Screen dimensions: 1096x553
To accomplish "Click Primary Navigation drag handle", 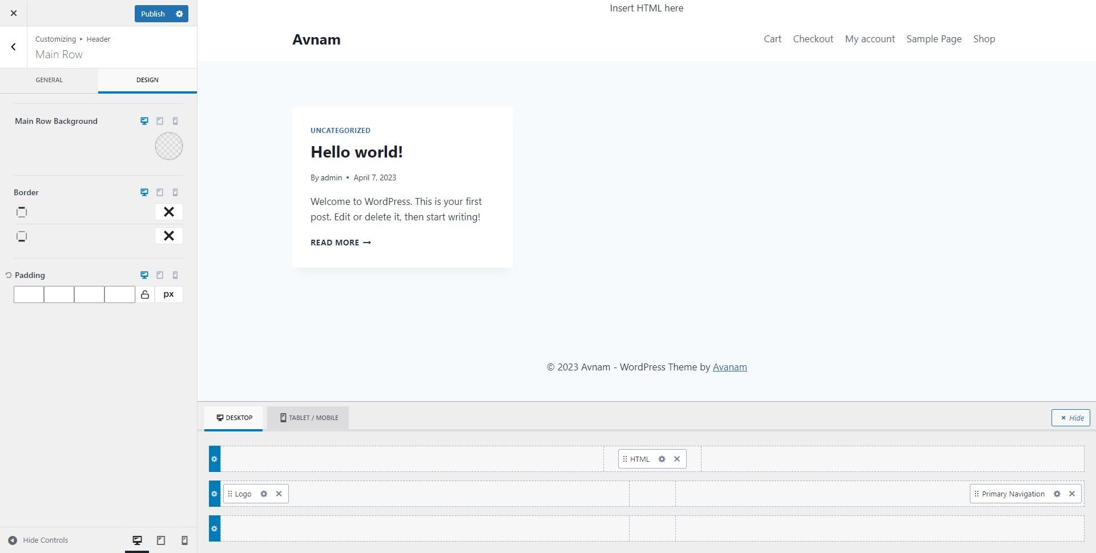I will tap(977, 494).
